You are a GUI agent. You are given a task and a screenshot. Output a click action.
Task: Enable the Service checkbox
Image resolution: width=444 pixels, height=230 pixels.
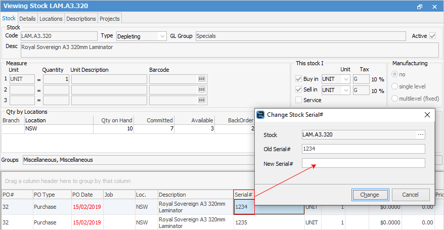pyautogui.click(x=299, y=100)
